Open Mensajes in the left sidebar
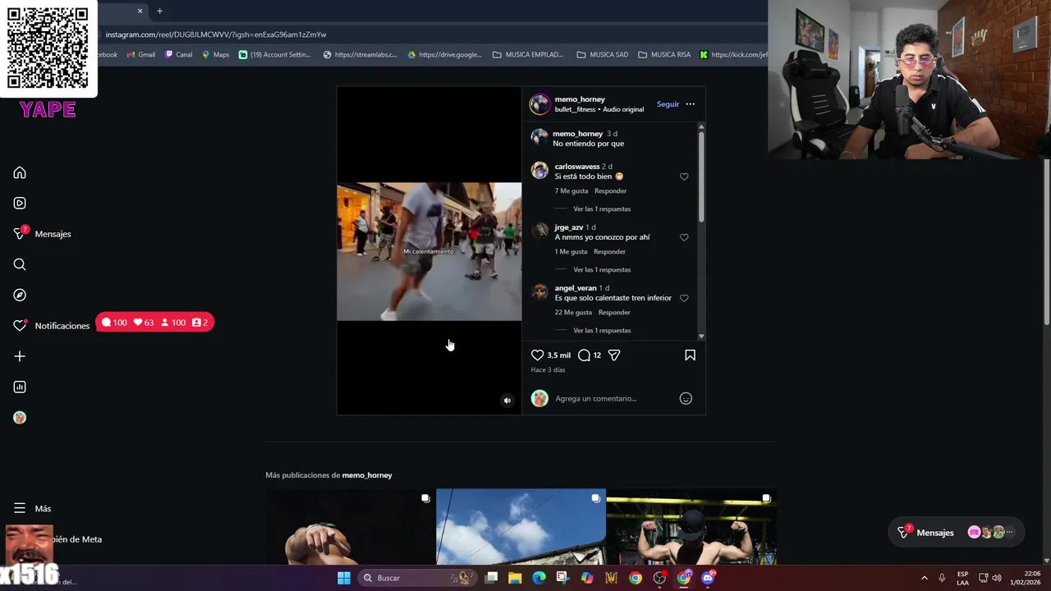The height and width of the screenshot is (591, 1051). [43, 234]
